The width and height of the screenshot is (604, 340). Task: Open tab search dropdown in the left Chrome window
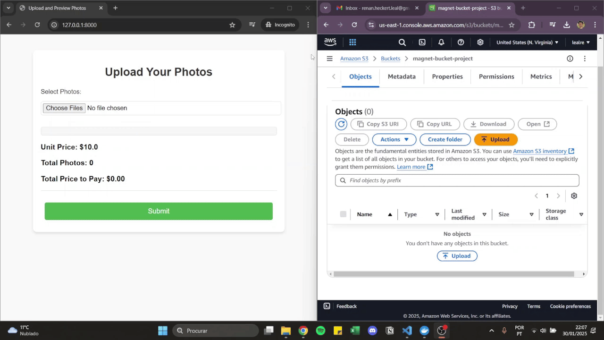coord(8,8)
